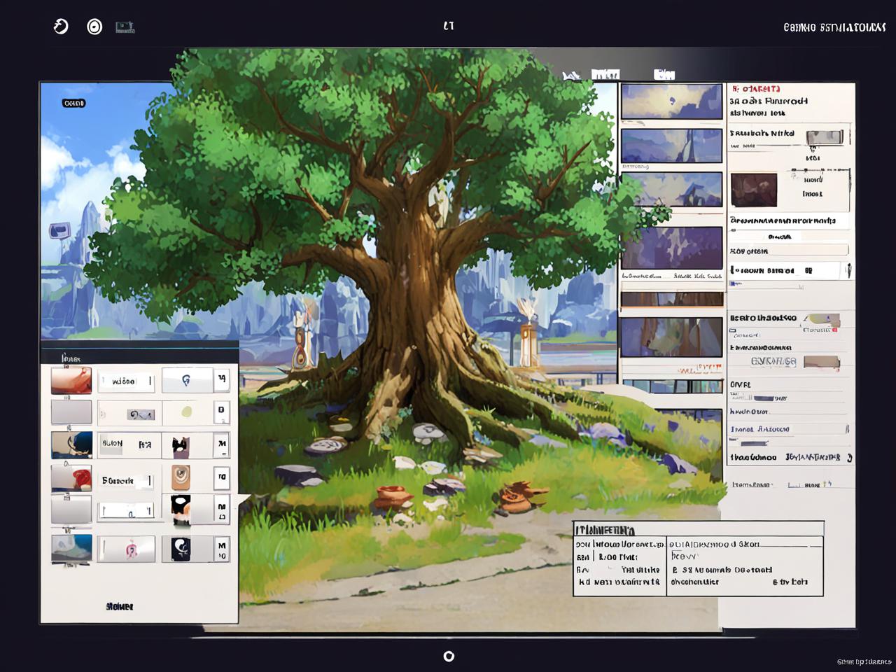896x672 pixels.
Task: Click the blue G icon in left panel
Action: click(186, 380)
